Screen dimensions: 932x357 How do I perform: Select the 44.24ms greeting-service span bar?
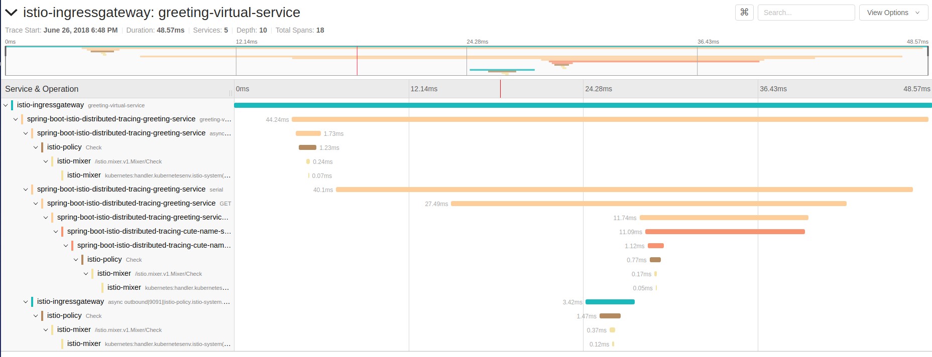[x=610, y=119]
